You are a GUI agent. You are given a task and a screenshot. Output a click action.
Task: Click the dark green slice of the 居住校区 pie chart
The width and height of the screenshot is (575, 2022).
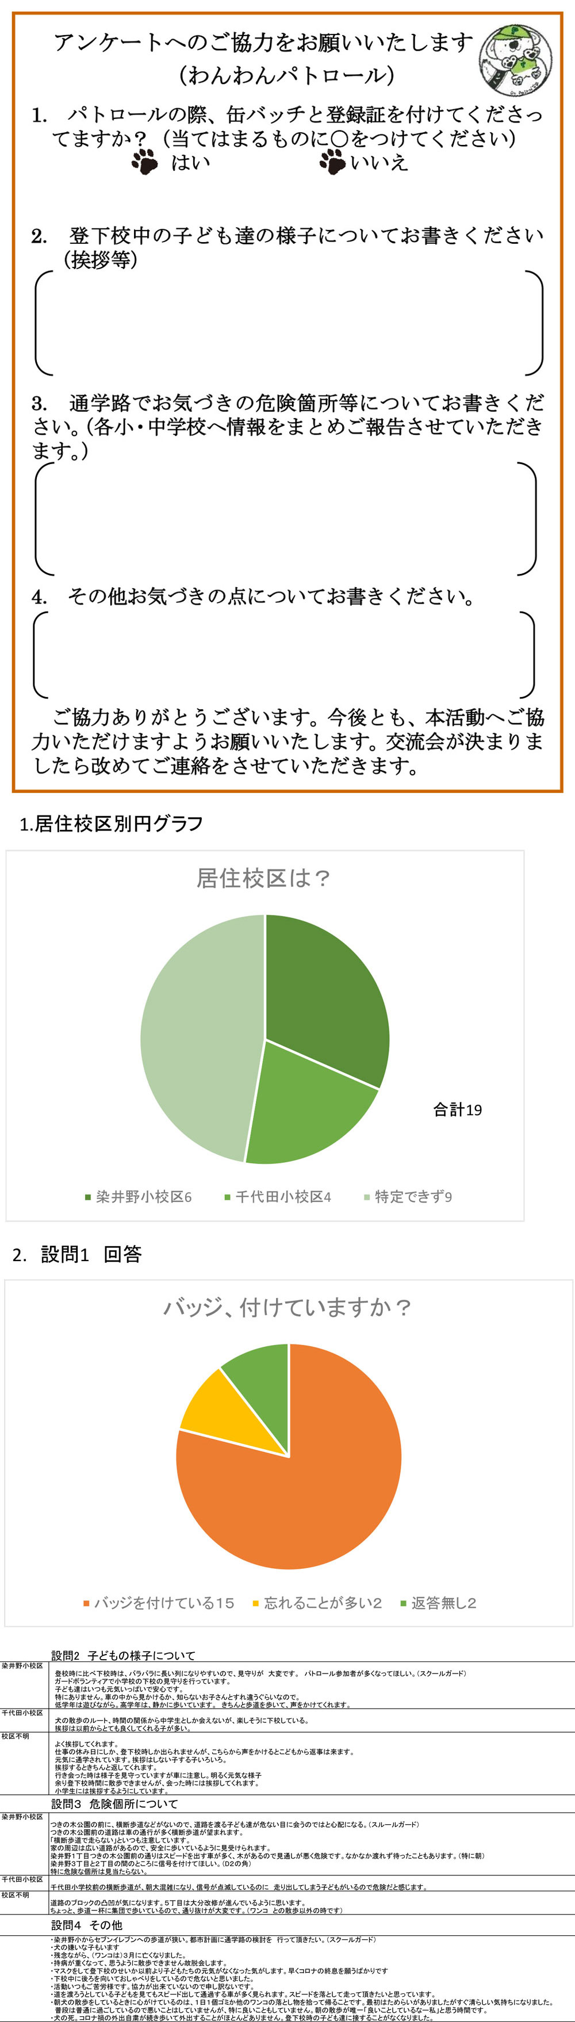coord(325,997)
